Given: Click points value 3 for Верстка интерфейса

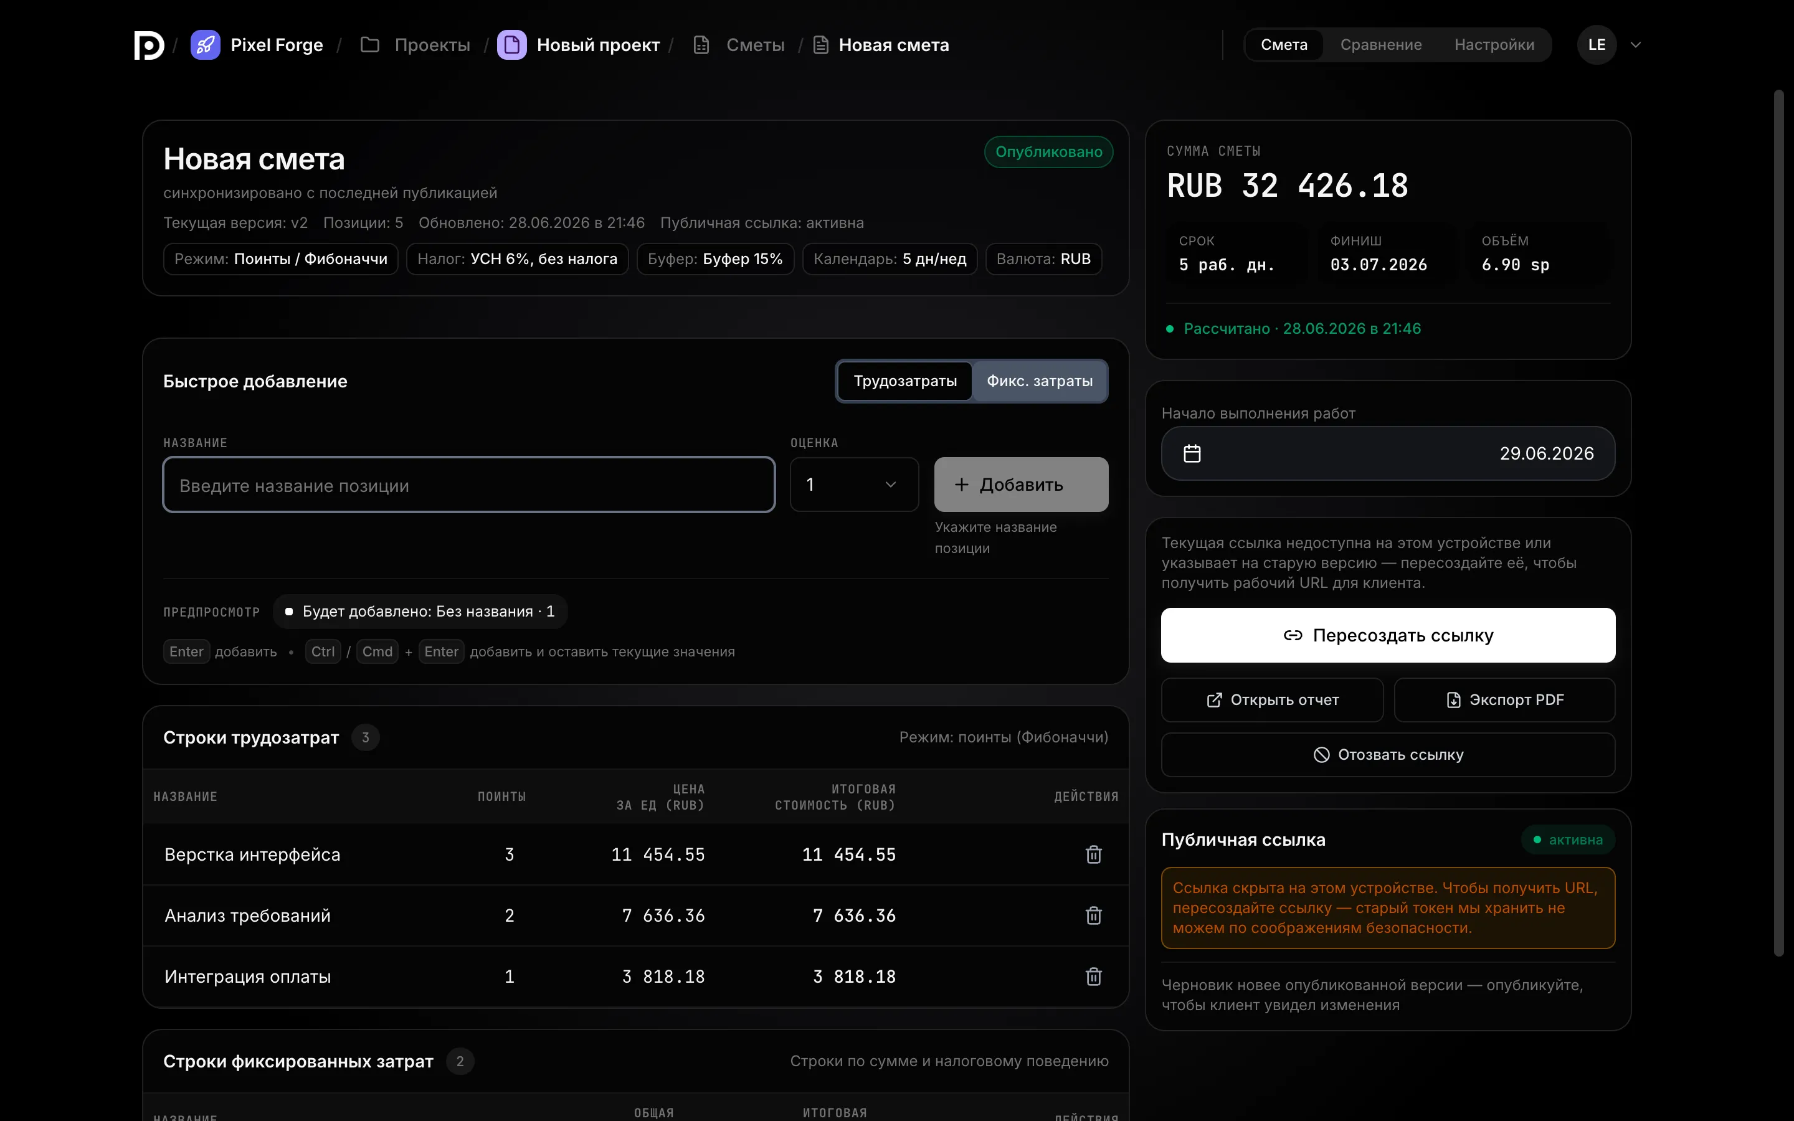Looking at the screenshot, I should click(510, 855).
